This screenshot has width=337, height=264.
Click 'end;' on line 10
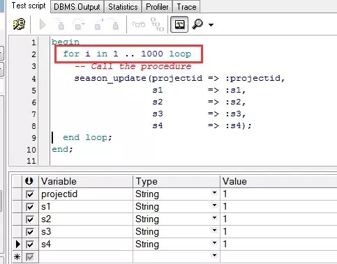62,149
